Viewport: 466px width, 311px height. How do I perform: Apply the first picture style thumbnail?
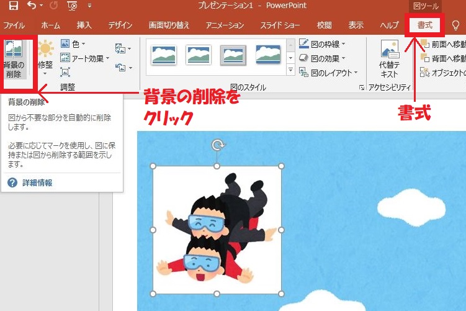click(x=163, y=55)
